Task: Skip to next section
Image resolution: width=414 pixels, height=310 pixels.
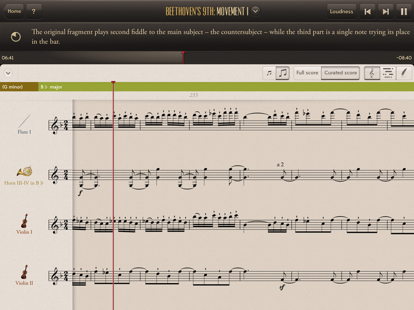Action: 386,11
